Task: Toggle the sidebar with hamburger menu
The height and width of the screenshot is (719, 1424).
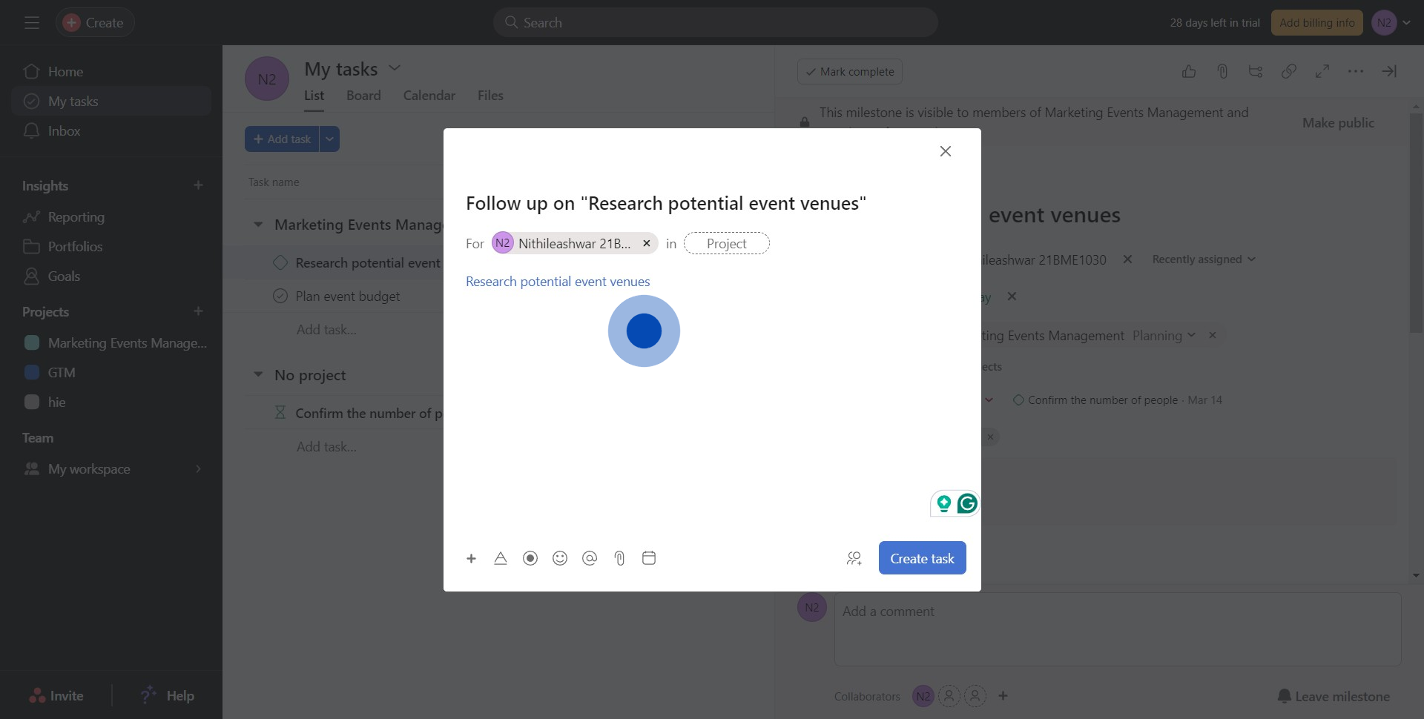Action: pyautogui.click(x=32, y=23)
